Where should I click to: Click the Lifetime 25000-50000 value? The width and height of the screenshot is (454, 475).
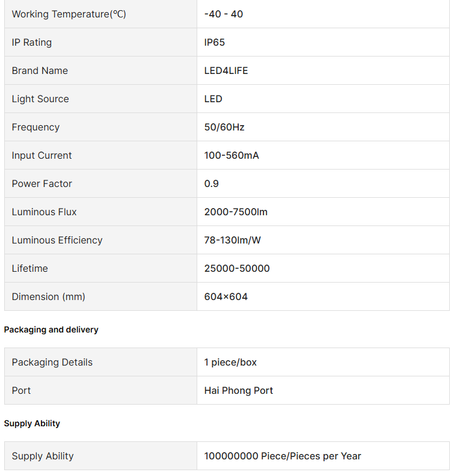tap(237, 268)
